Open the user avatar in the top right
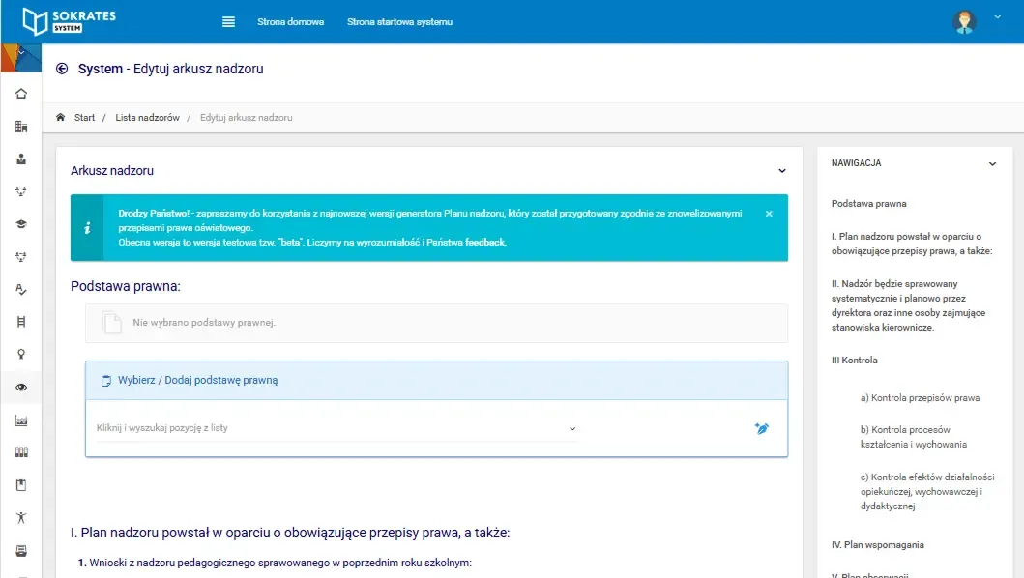The image size is (1024, 578). [964, 19]
